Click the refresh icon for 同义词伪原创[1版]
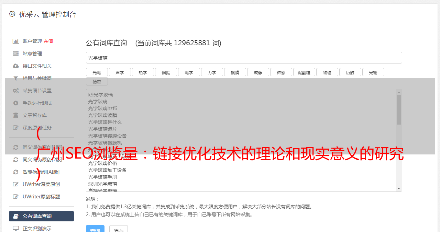The width and height of the screenshot is (440, 232). tap(16, 147)
